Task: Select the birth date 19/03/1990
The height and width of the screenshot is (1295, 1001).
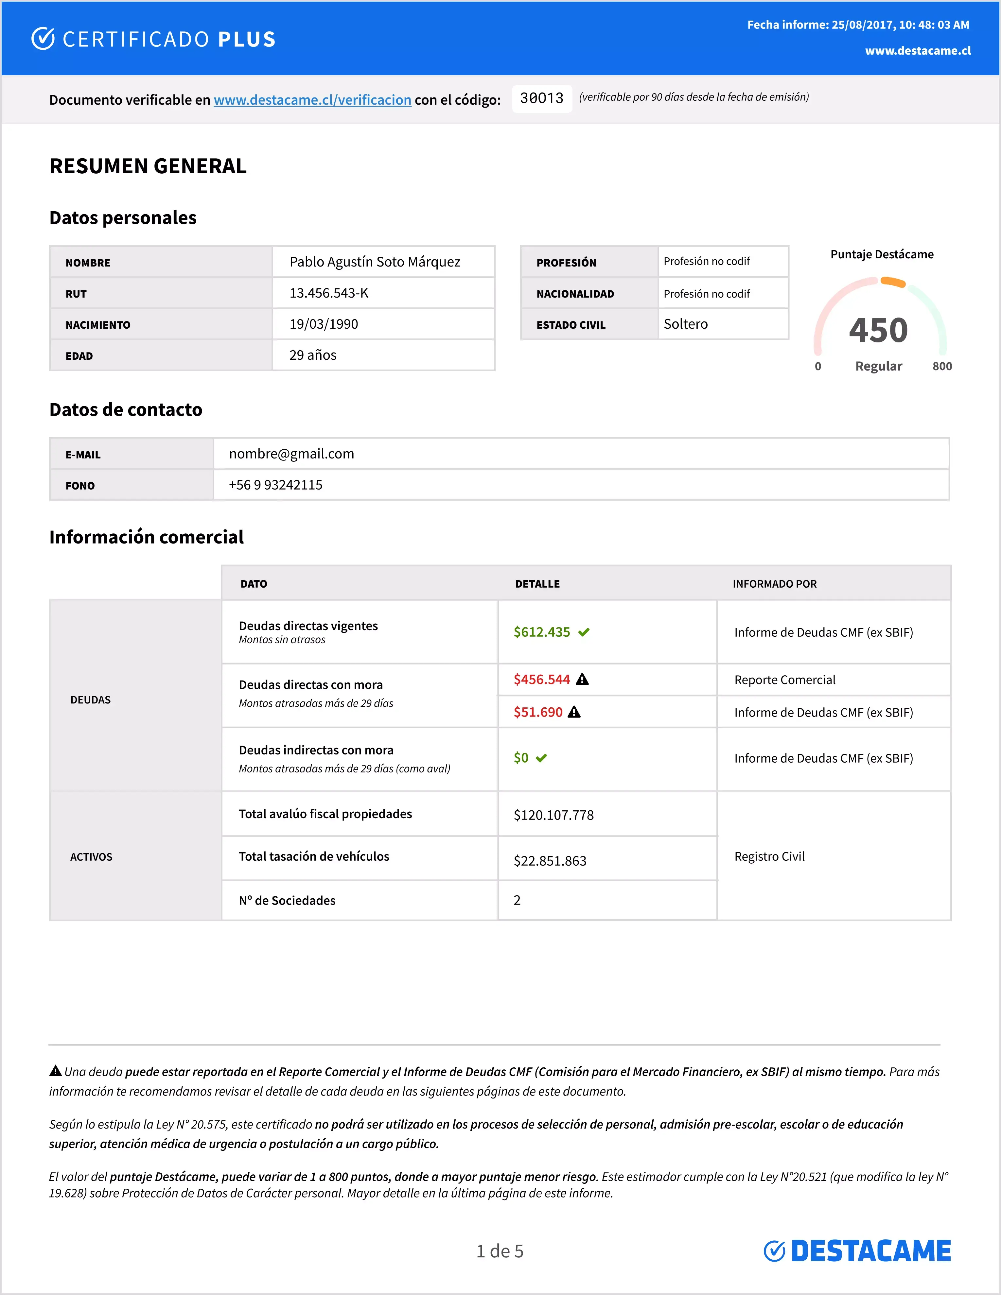Action: [324, 324]
